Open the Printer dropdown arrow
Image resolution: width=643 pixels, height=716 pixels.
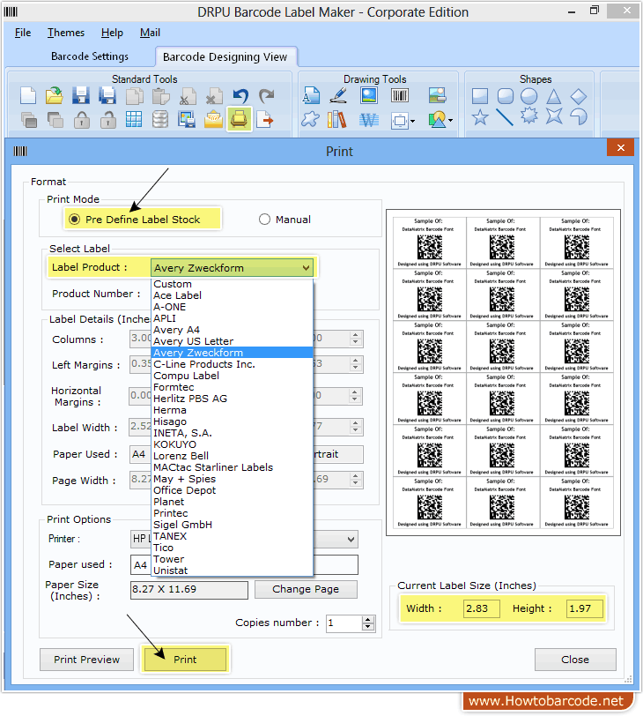(351, 539)
